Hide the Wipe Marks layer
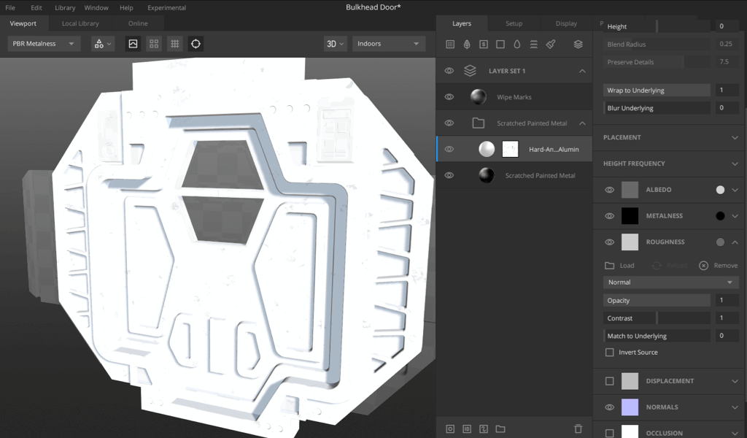This screenshot has width=747, height=438. pos(449,97)
